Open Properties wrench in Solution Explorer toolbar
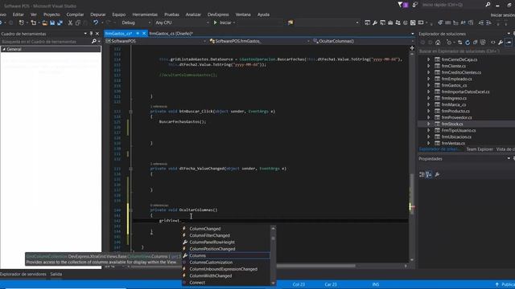Image resolution: width=515 pixels, height=289 pixels. coord(501,43)
